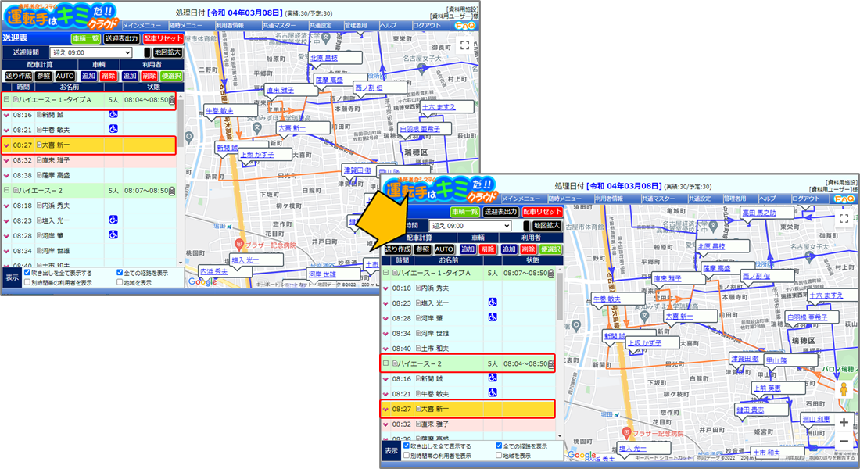Open 北原 昌枝 label link on left map
This screenshot has height=469, width=860.
point(324,58)
